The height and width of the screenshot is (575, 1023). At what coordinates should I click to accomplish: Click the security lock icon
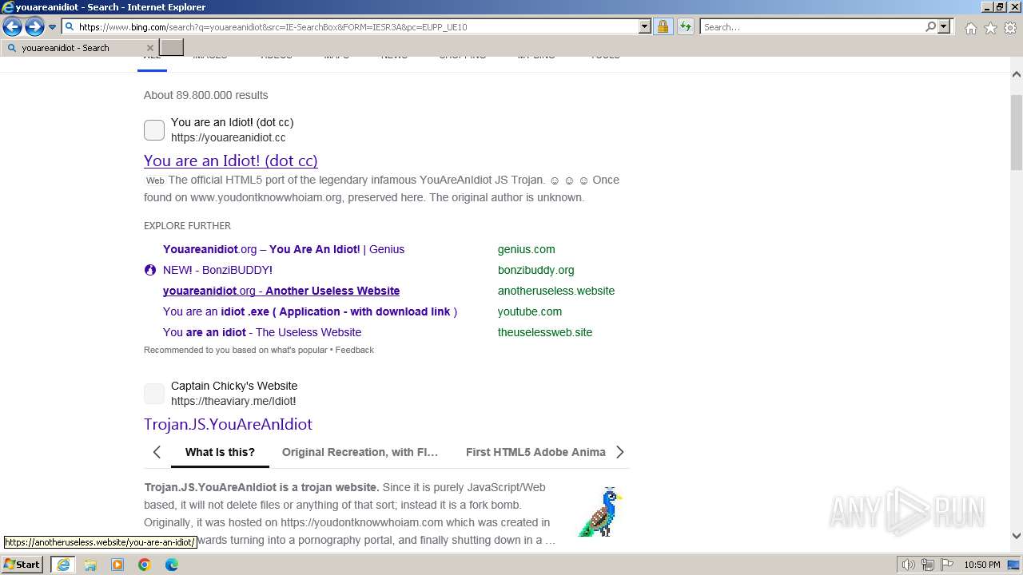tap(663, 27)
